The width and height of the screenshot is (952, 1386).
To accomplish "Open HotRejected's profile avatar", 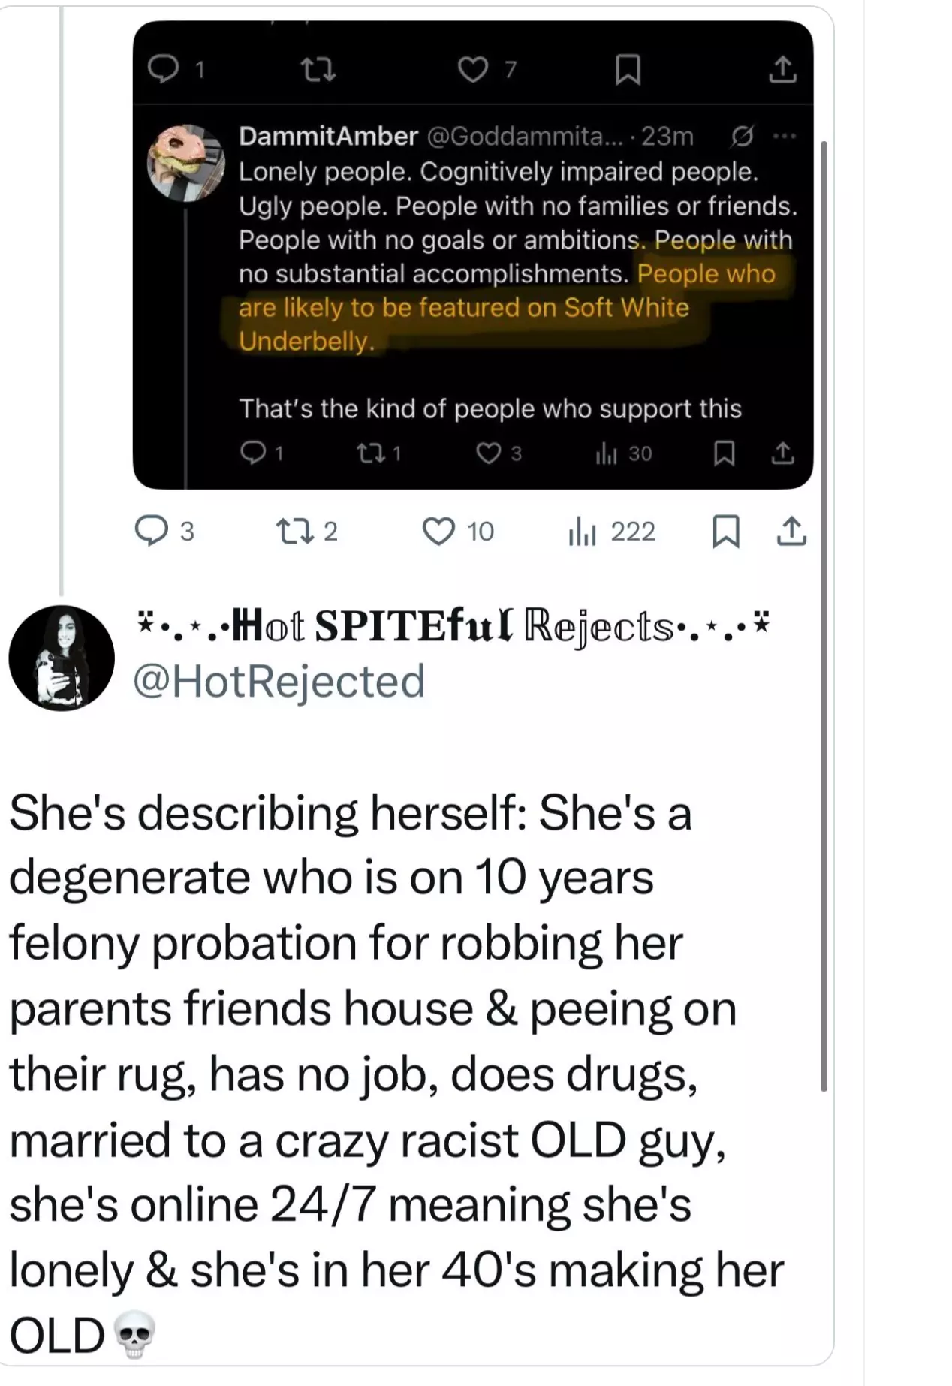I will [62, 658].
